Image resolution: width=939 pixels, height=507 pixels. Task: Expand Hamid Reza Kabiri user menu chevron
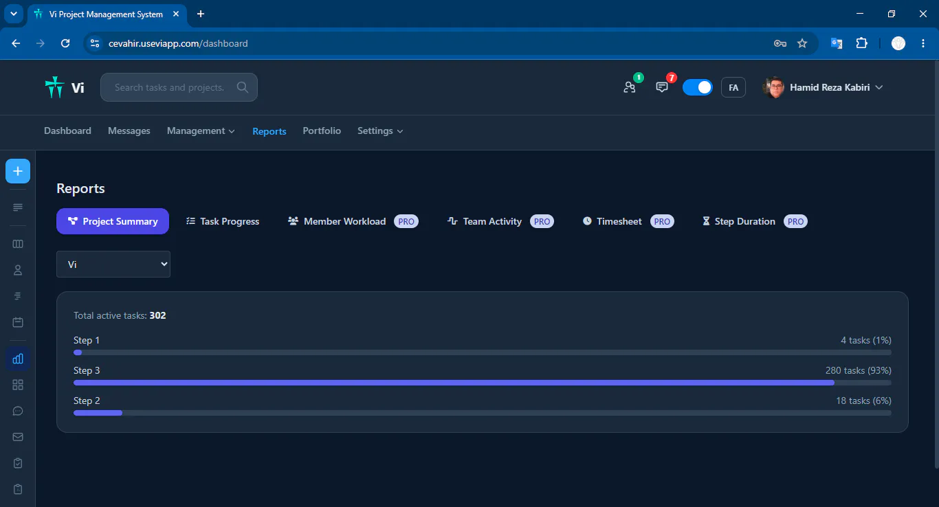[x=879, y=87]
